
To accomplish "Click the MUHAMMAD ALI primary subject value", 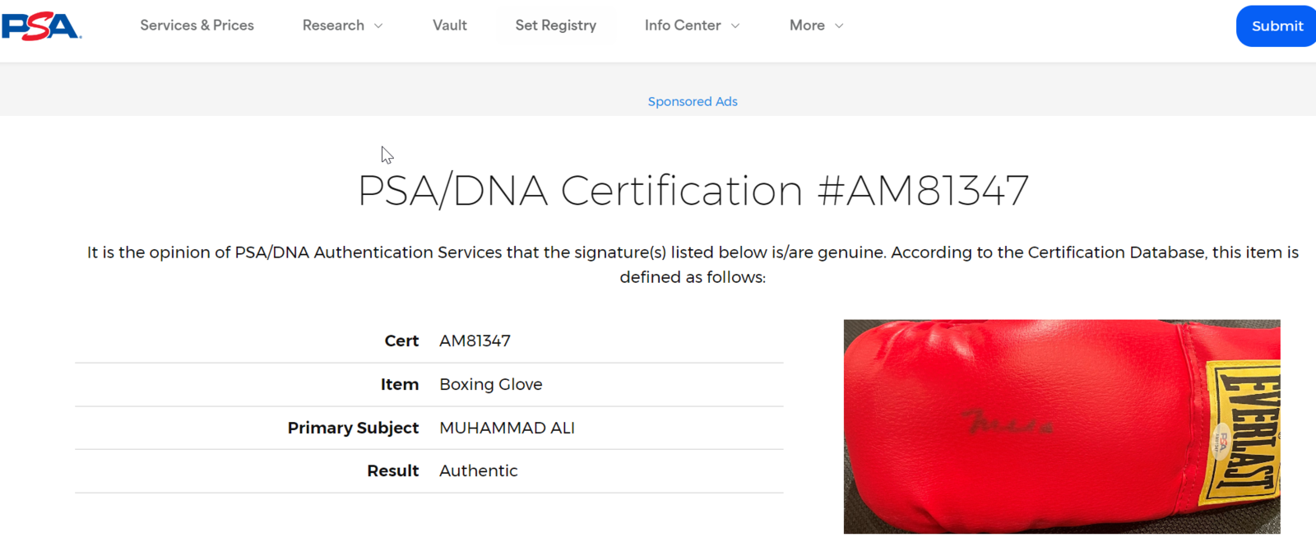I will [507, 428].
